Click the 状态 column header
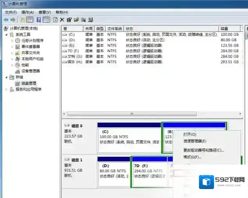The image size is (248, 198). click(x=129, y=29)
